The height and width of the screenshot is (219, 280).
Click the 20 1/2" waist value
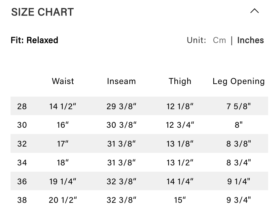click(63, 200)
